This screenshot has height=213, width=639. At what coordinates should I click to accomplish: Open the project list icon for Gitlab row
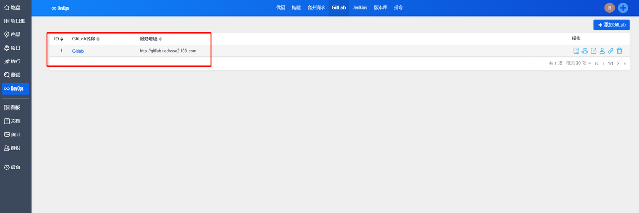[576, 51]
